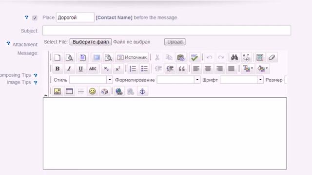Image resolution: width=312 pixels, height=175 pixels.
Task: Click the icon after the smiley
Action: point(104,91)
